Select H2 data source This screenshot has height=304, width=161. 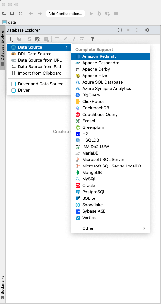click(x=111, y=134)
